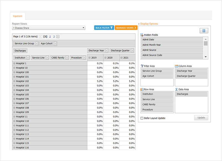Collapse the Display Options section
This screenshot has width=222, height=161.
pyautogui.click(x=139, y=24)
